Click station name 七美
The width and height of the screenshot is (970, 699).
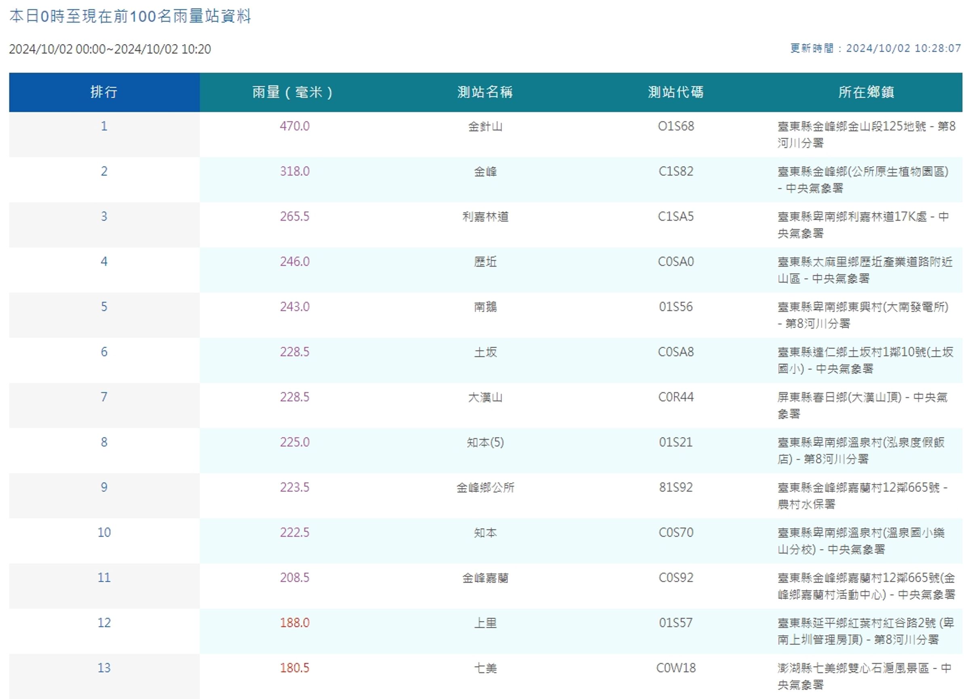pos(485,668)
